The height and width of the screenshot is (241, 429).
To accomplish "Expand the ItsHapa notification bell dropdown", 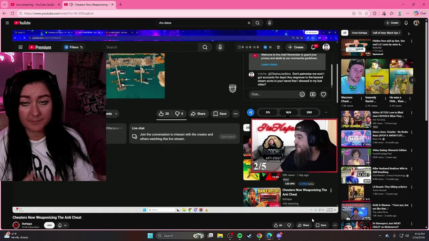I will coord(62,225).
